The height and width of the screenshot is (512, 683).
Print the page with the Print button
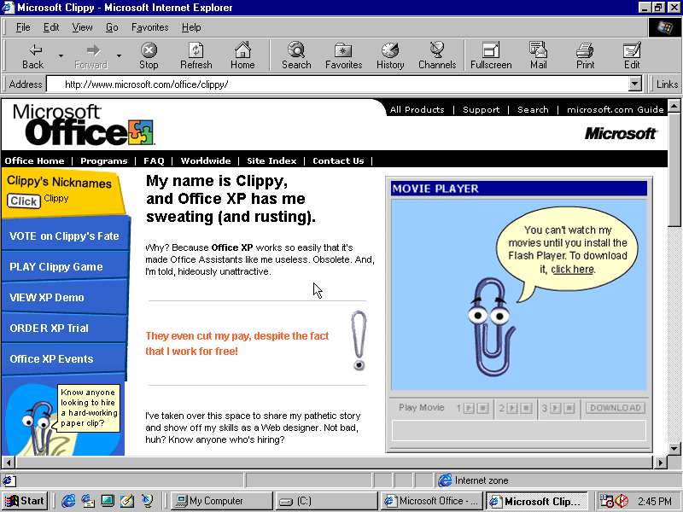tap(585, 56)
